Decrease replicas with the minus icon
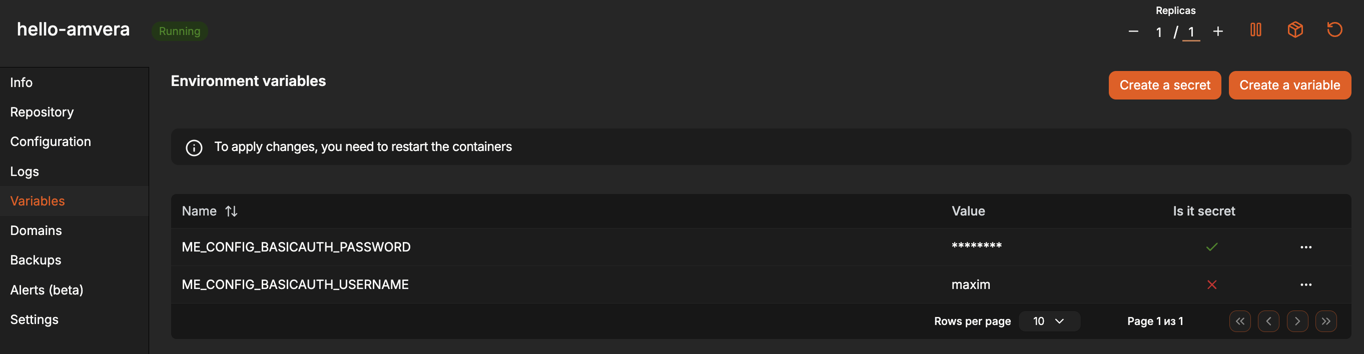1364x354 pixels. coord(1133,31)
